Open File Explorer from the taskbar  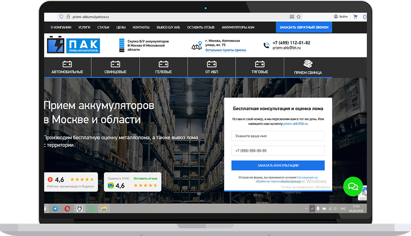tap(104, 208)
